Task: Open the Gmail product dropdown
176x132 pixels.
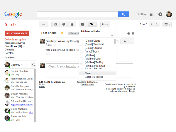Action: click(x=11, y=24)
